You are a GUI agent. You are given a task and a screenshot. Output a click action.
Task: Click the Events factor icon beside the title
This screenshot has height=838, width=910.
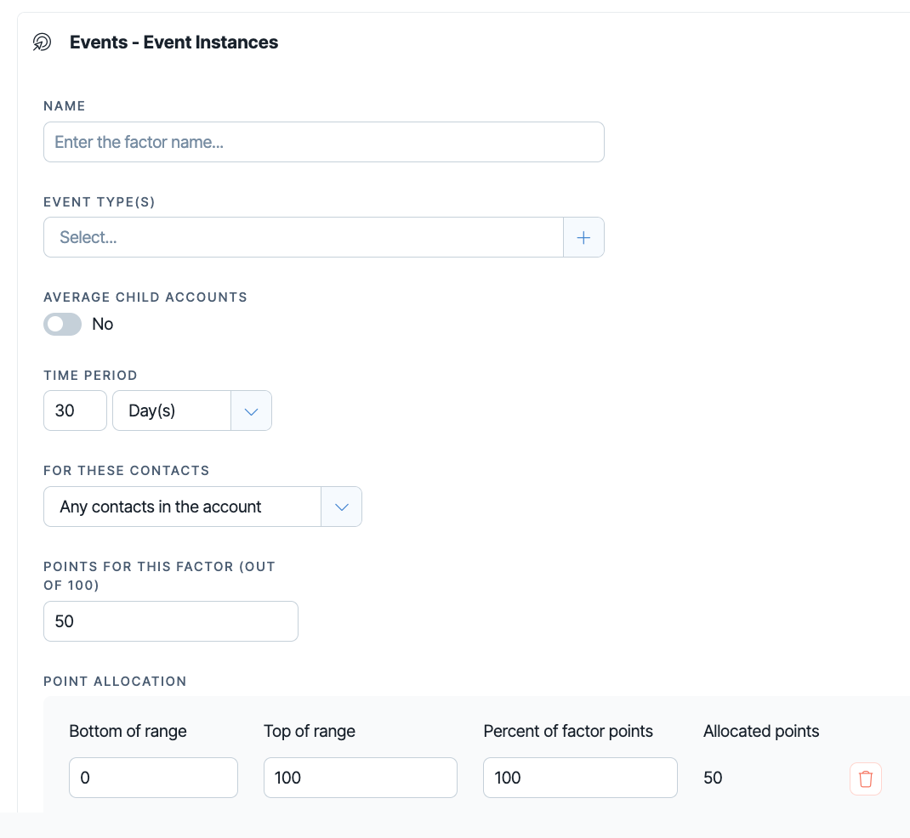tap(42, 42)
